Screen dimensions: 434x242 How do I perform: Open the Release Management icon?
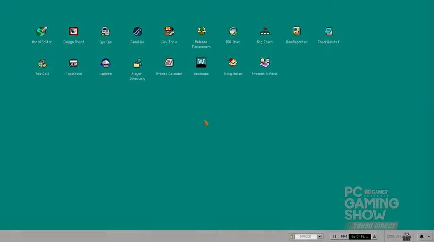point(201,31)
